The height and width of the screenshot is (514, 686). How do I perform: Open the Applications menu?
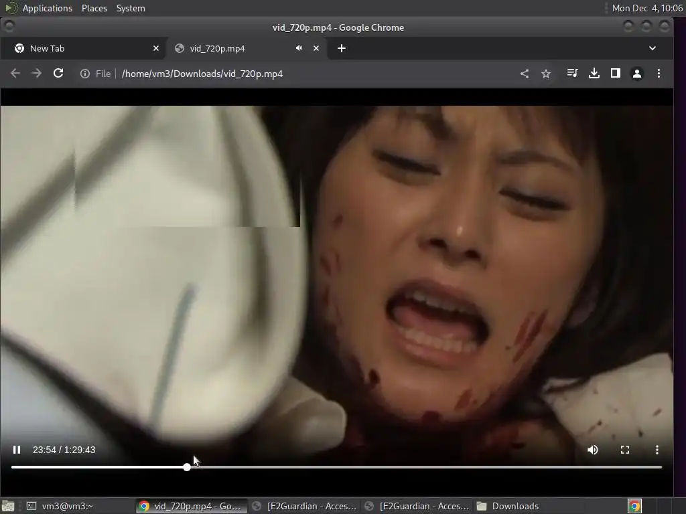coord(48,8)
